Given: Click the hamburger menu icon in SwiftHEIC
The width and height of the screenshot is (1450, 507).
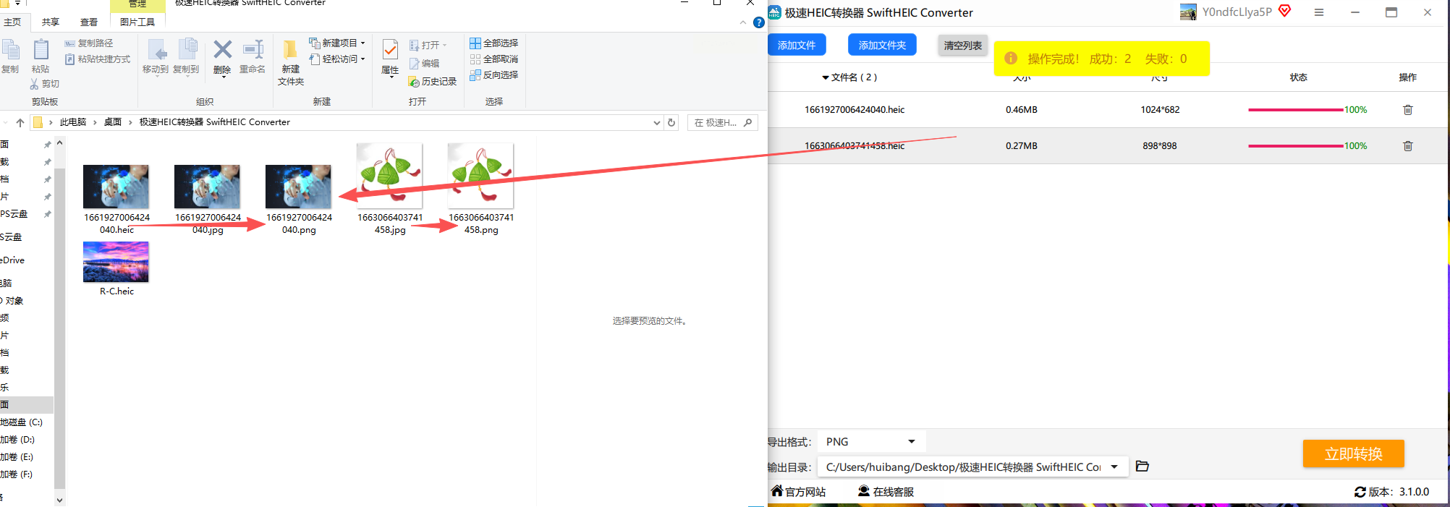Looking at the screenshot, I should (1319, 12).
